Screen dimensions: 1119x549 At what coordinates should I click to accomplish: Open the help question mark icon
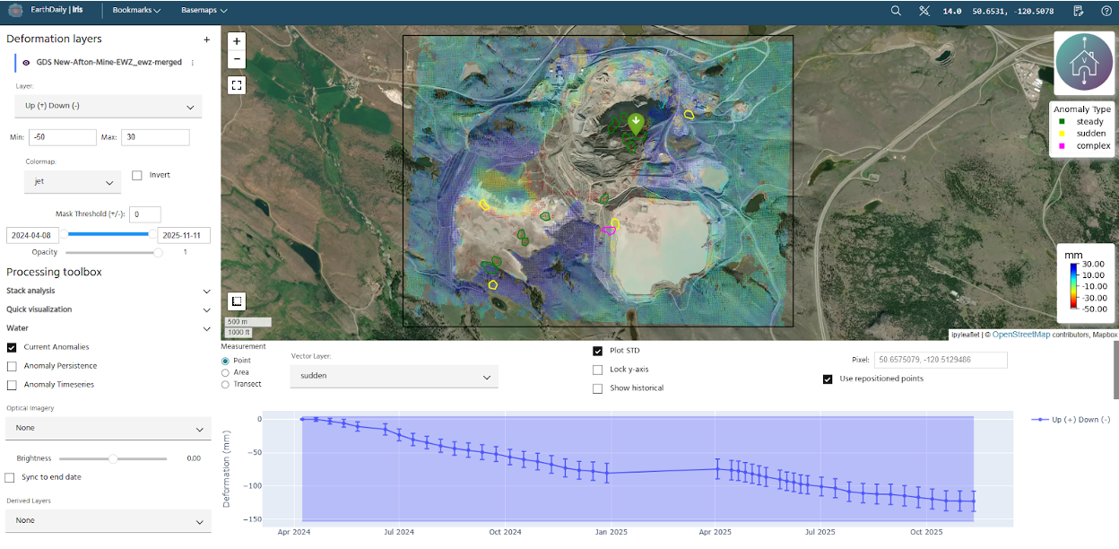pos(1105,11)
